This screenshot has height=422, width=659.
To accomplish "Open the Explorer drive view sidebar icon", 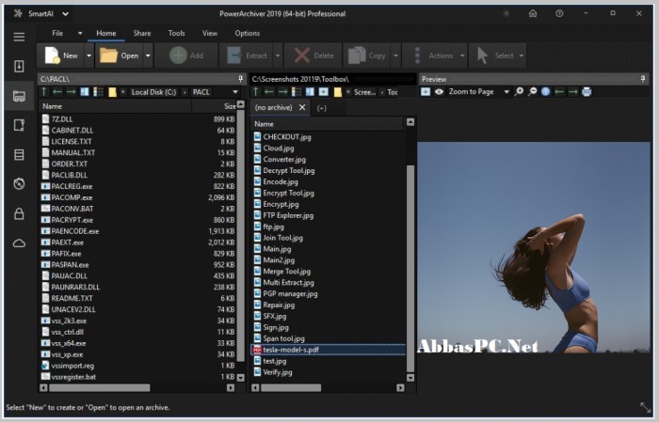I will (19, 96).
